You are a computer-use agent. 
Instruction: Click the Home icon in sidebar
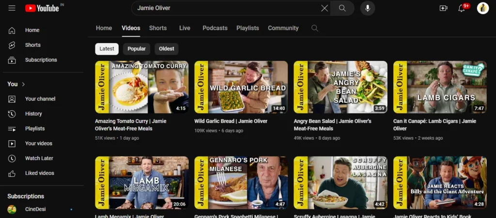[12, 30]
